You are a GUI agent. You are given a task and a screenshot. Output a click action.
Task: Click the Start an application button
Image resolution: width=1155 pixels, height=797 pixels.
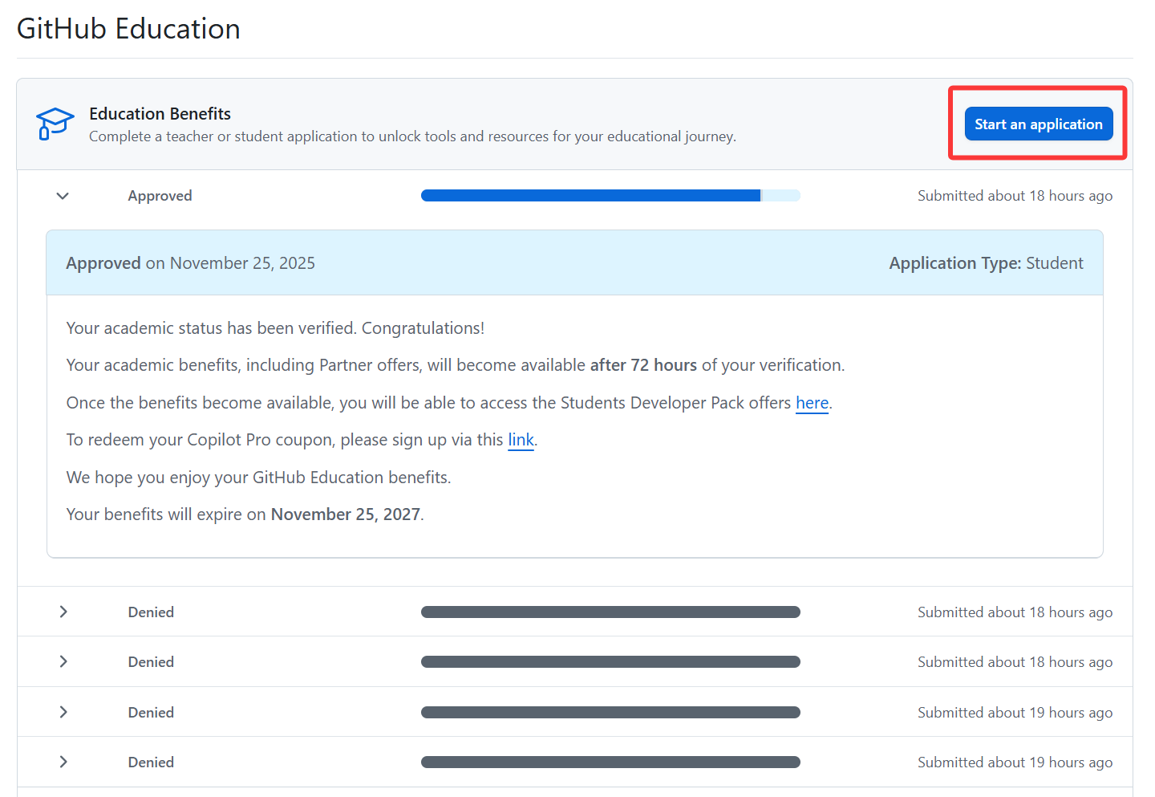pyautogui.click(x=1038, y=124)
